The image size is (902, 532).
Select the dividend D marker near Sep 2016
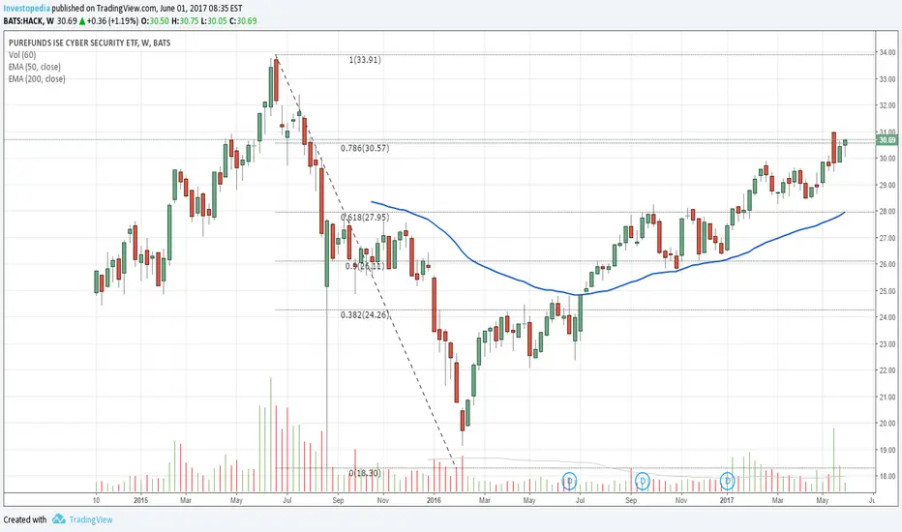pos(642,480)
